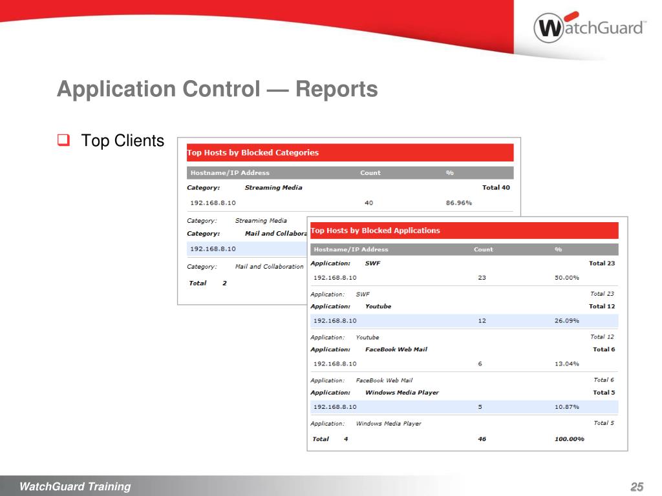The width and height of the screenshot is (662, 496).
Task: Click the bold "Total 5" for Windows Media Player
Action: (604, 393)
